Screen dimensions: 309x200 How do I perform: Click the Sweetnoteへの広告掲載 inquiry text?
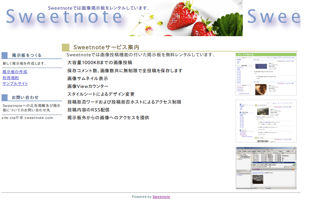pos(31,108)
